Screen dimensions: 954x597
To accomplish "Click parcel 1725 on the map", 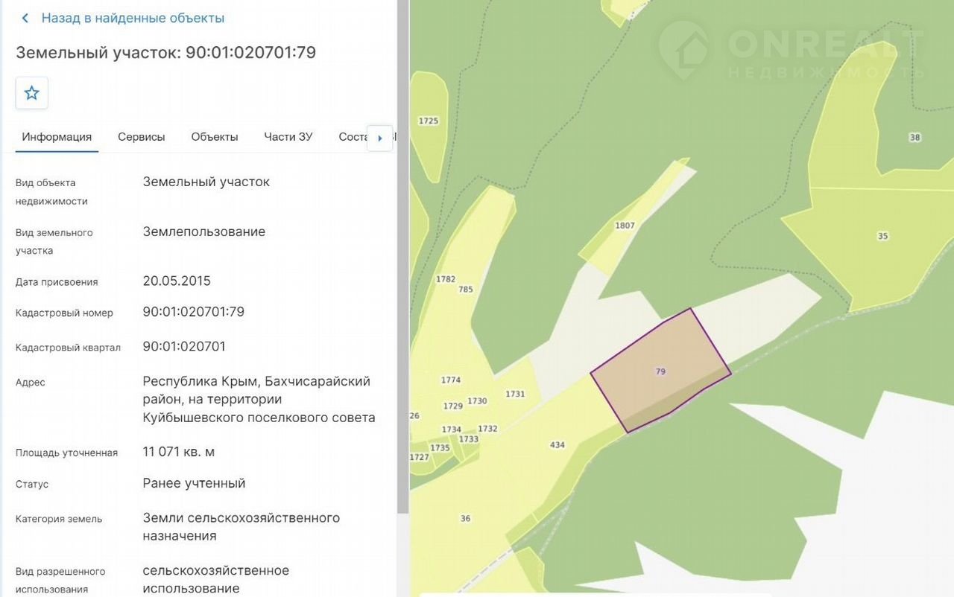I will pyautogui.click(x=429, y=121).
